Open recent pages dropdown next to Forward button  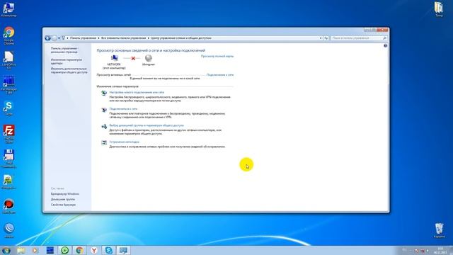point(59,38)
